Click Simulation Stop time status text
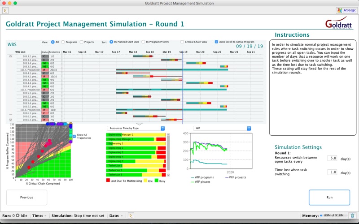Viewport: 359px width, 224px height. (78, 215)
